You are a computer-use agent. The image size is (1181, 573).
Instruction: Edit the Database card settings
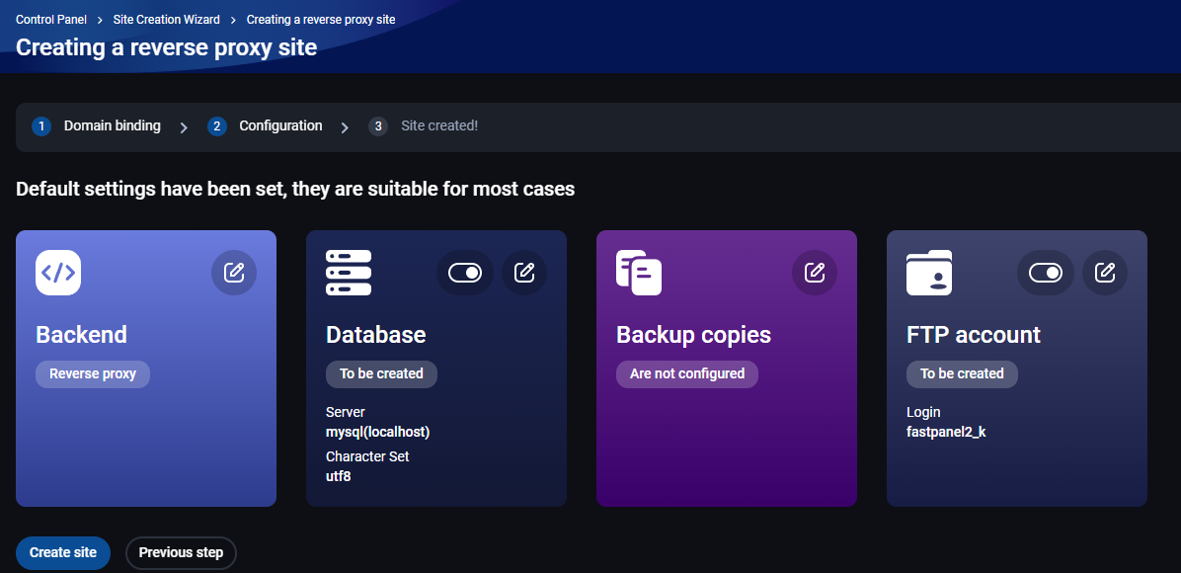(524, 273)
